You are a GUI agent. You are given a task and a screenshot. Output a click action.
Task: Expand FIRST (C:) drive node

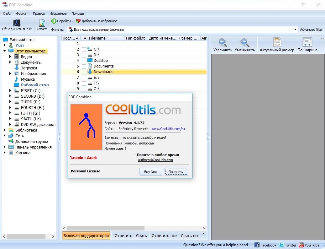coord(10,90)
